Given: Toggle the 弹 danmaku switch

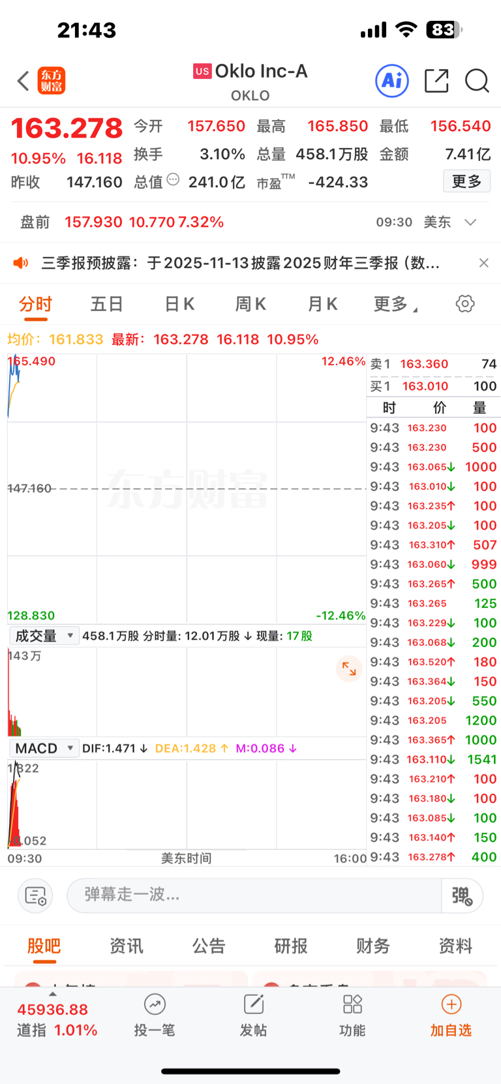Looking at the screenshot, I should coord(462,896).
